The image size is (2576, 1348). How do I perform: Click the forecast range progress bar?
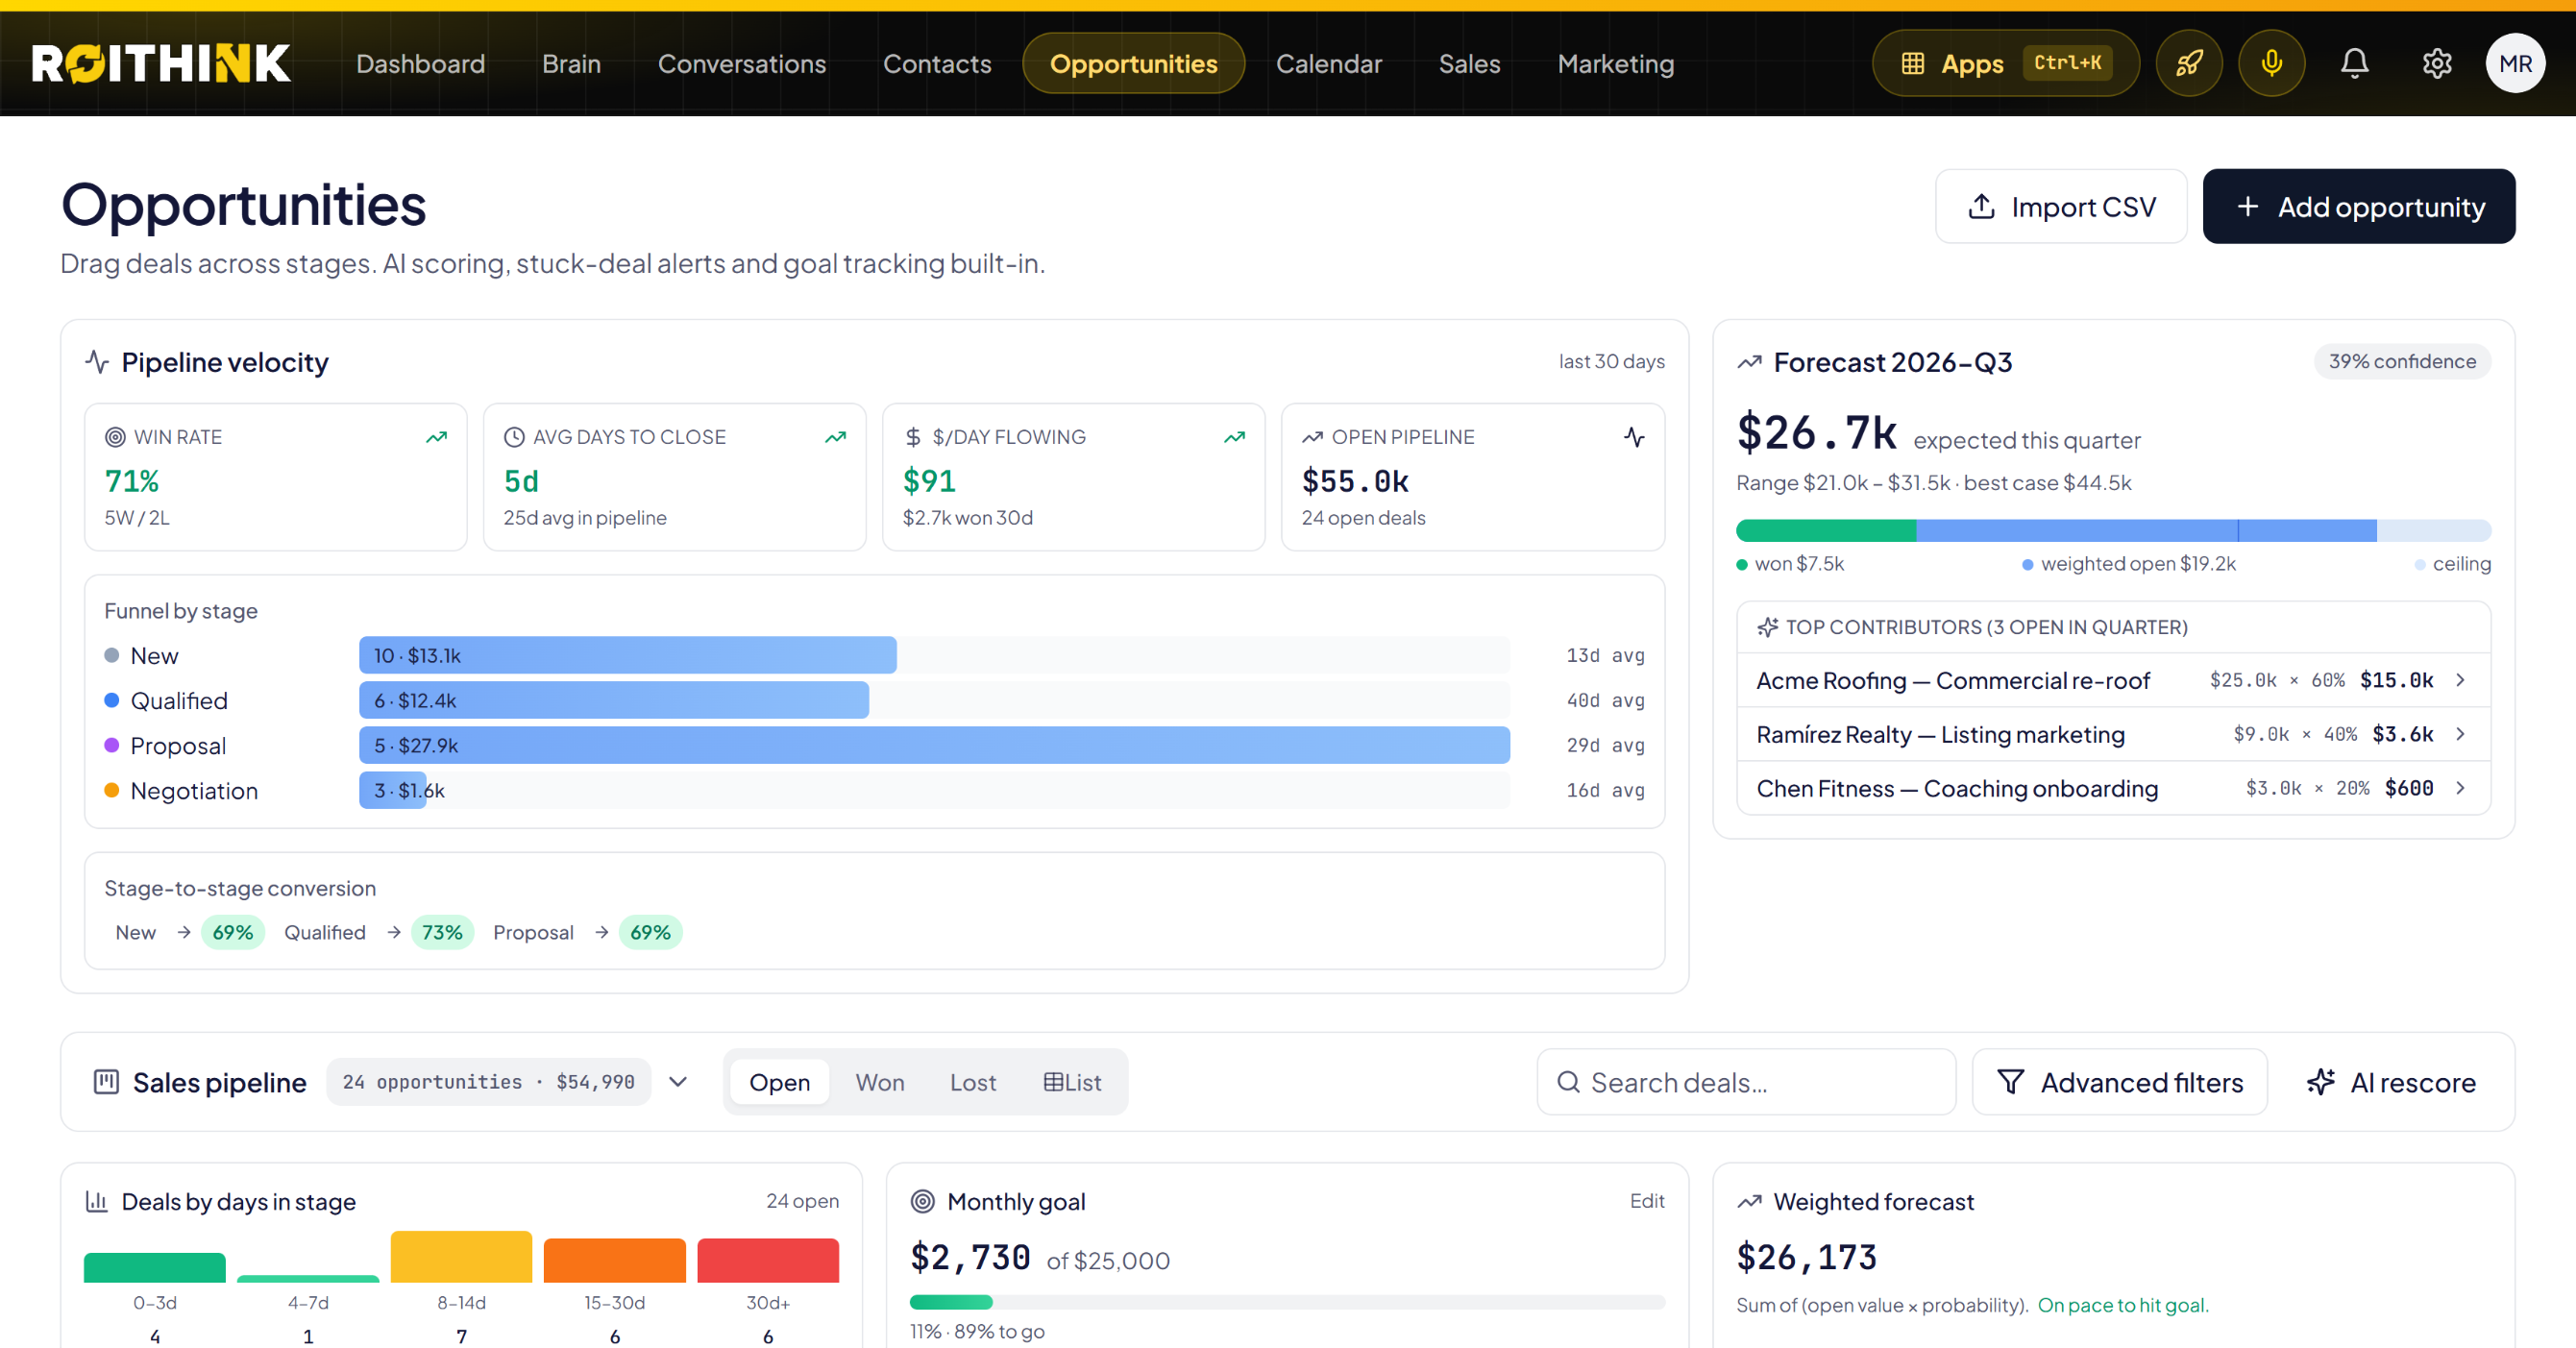[x=2113, y=530]
